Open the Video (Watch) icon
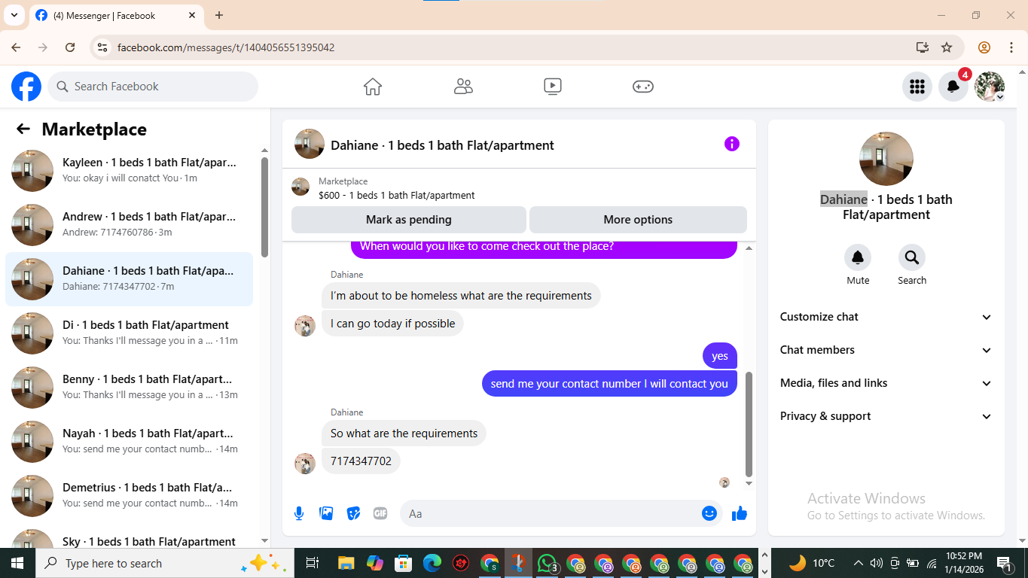This screenshot has width=1028, height=578. (x=553, y=87)
